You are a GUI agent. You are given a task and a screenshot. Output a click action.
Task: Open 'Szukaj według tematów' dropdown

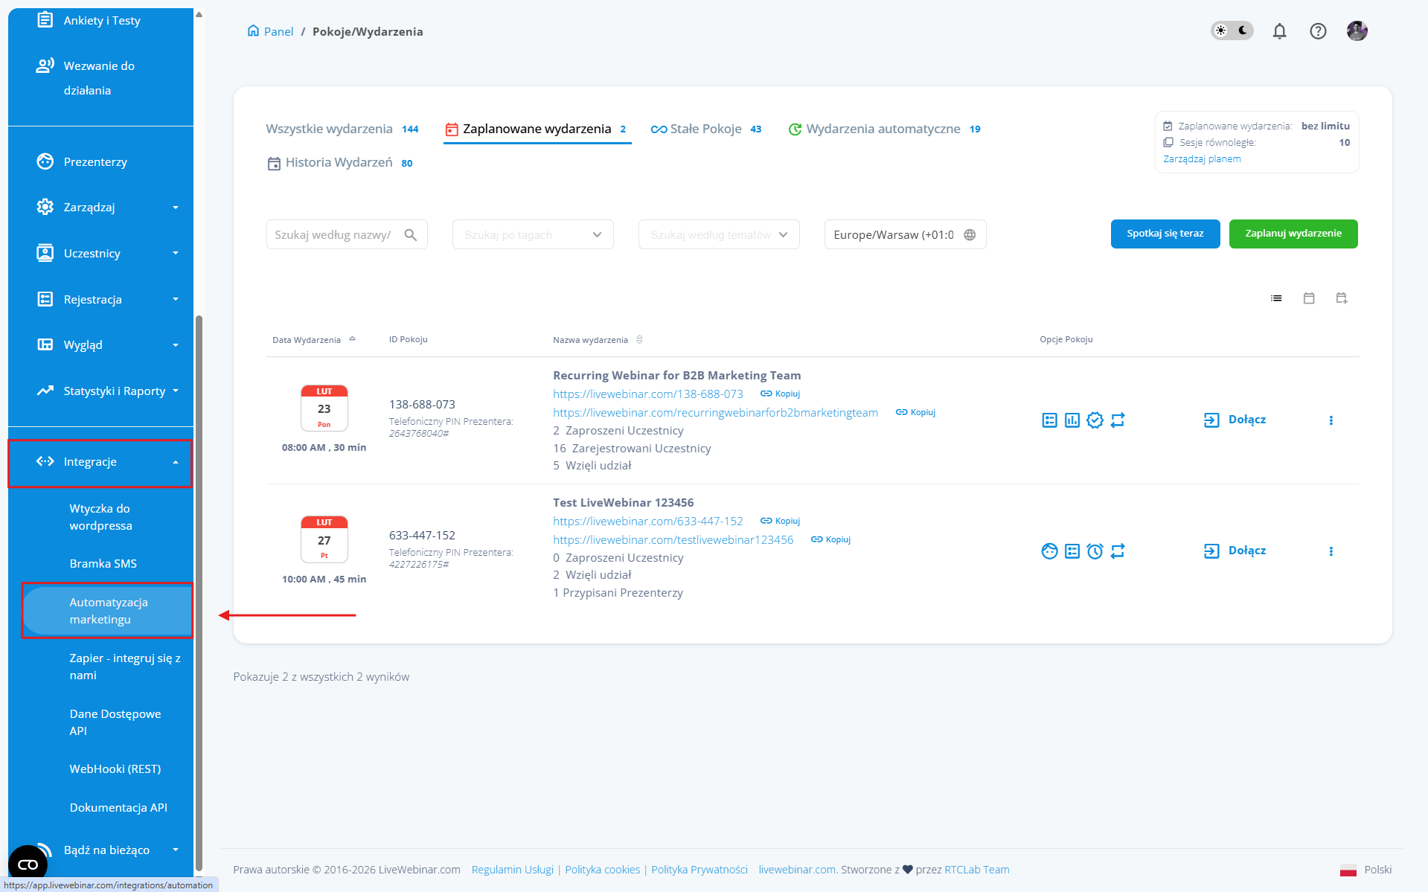(x=718, y=235)
